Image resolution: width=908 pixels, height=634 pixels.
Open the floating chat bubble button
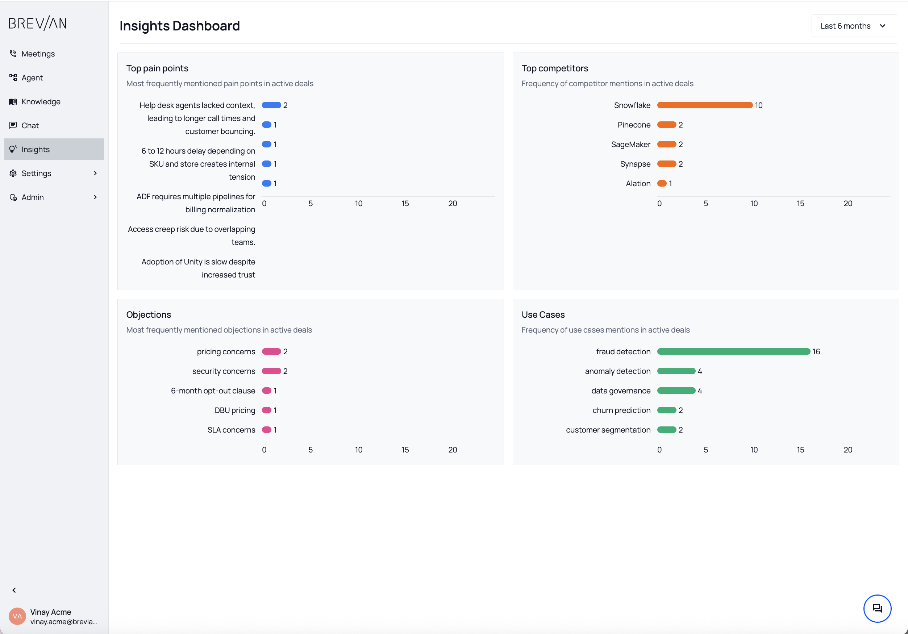(877, 608)
